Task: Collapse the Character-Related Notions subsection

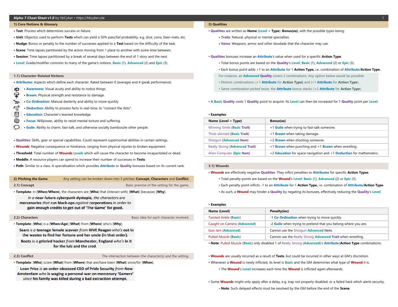Action: click(39, 76)
